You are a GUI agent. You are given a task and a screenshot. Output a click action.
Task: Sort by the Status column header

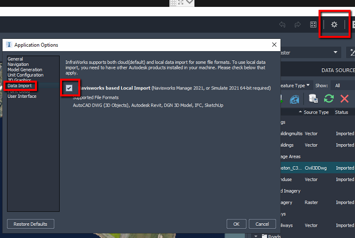coord(341,112)
